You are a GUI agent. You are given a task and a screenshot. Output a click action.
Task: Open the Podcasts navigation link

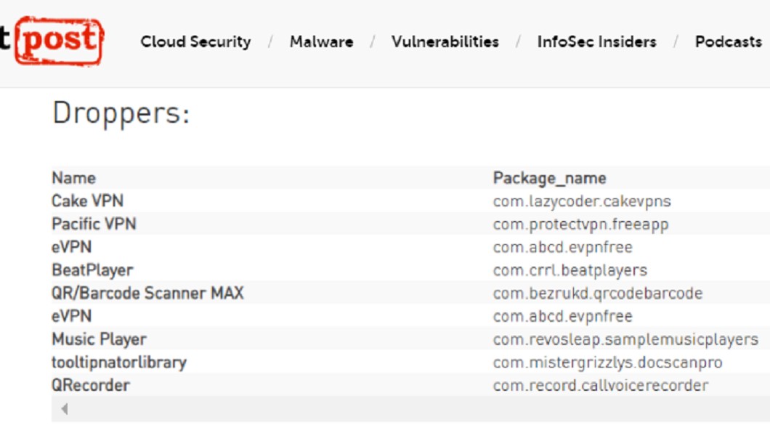[729, 41]
